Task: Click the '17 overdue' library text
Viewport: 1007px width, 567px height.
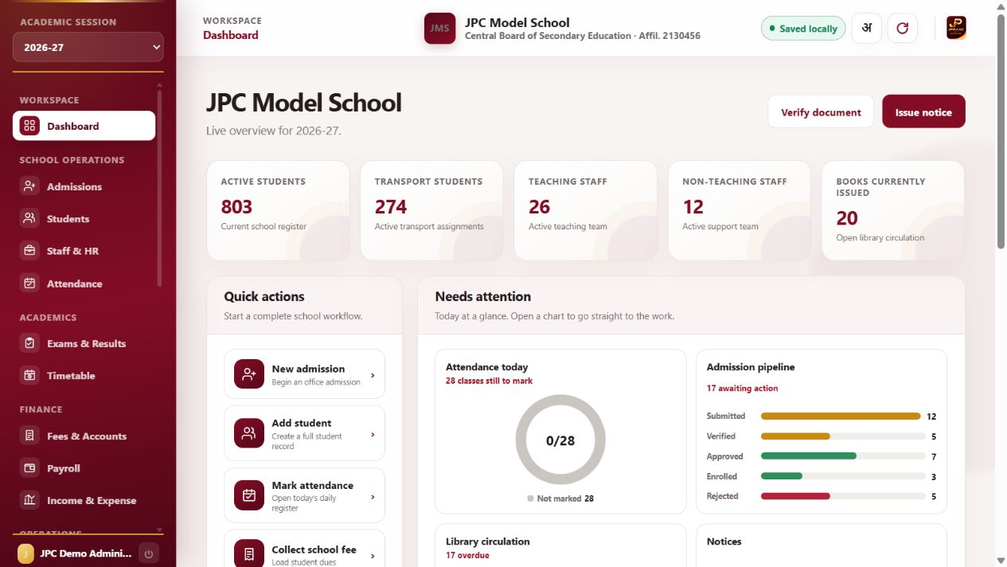Action: [x=467, y=555]
